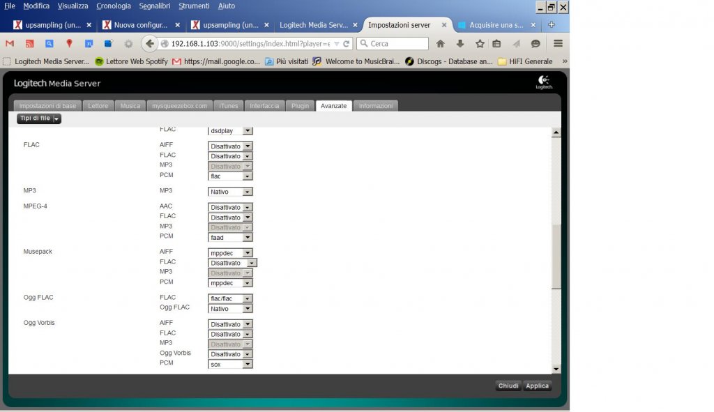Open the Ogg Vorbis PCM dropdown showing sox
The image size is (714, 412).
230,364
